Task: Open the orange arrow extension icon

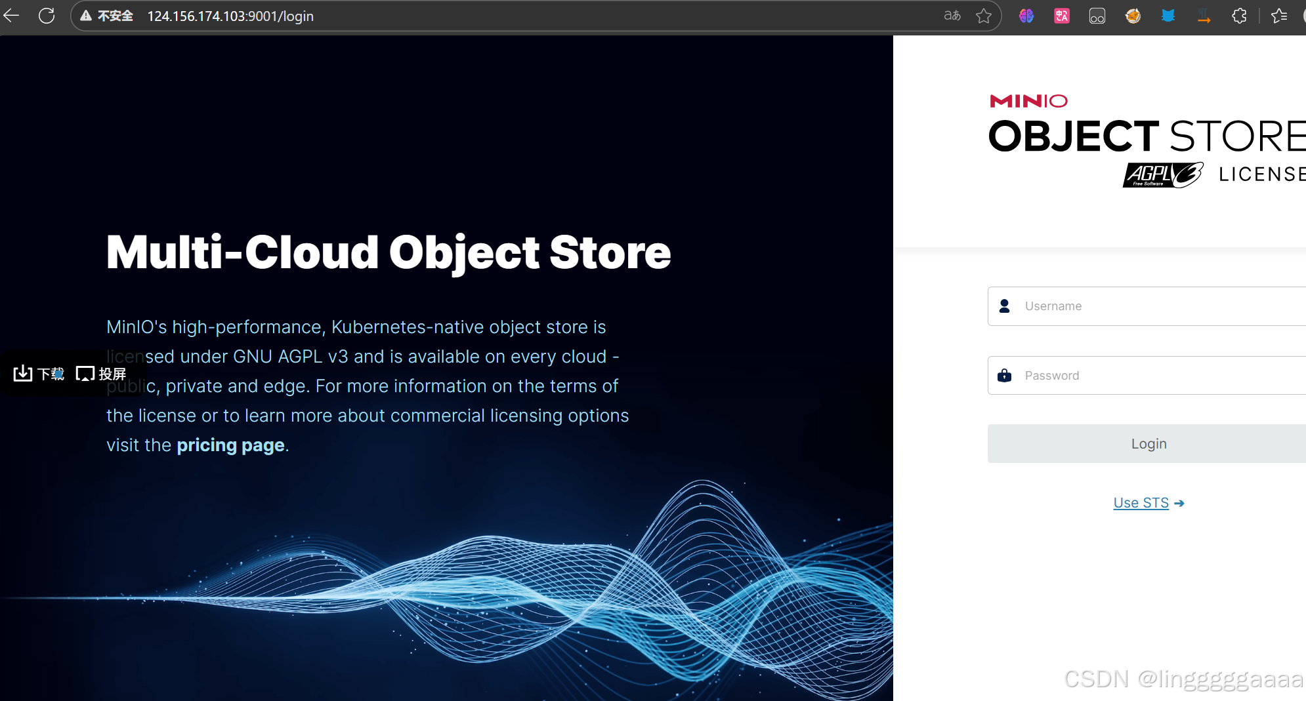Action: (x=1204, y=16)
